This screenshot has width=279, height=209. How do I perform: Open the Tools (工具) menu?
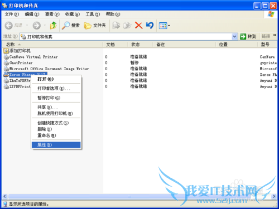click(93, 14)
